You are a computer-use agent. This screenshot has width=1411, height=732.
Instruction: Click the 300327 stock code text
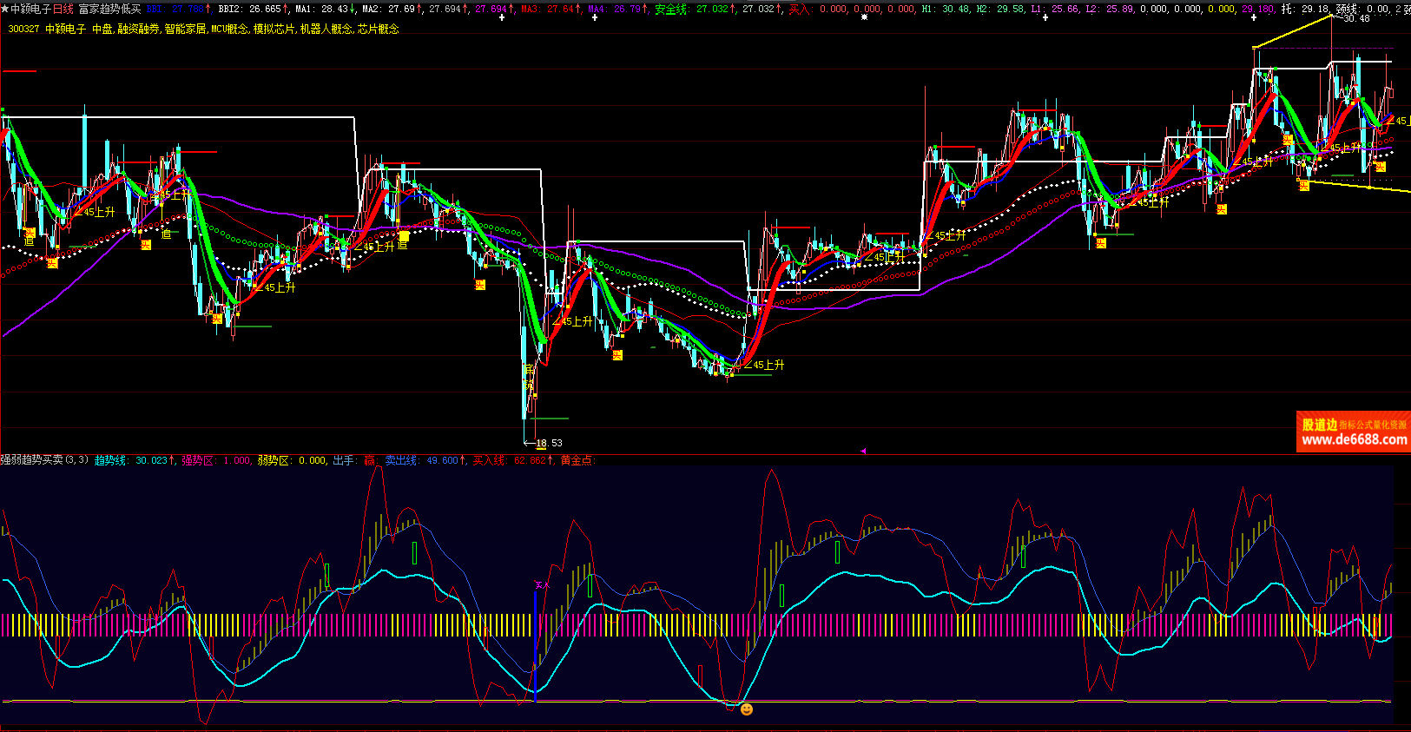pos(23,29)
